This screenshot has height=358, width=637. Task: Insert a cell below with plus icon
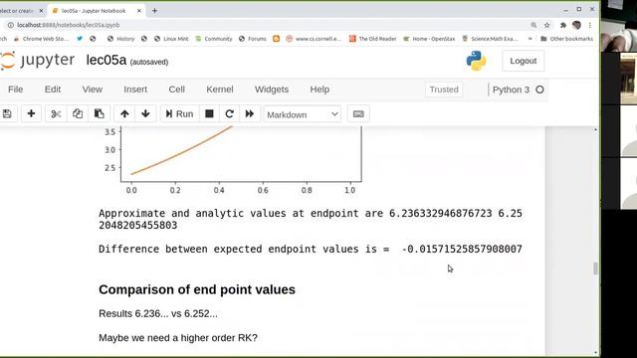[x=31, y=114]
